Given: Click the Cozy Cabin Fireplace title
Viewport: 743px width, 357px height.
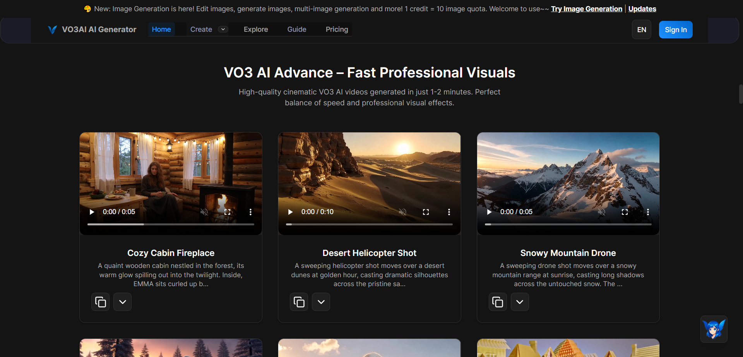Looking at the screenshot, I should point(171,253).
